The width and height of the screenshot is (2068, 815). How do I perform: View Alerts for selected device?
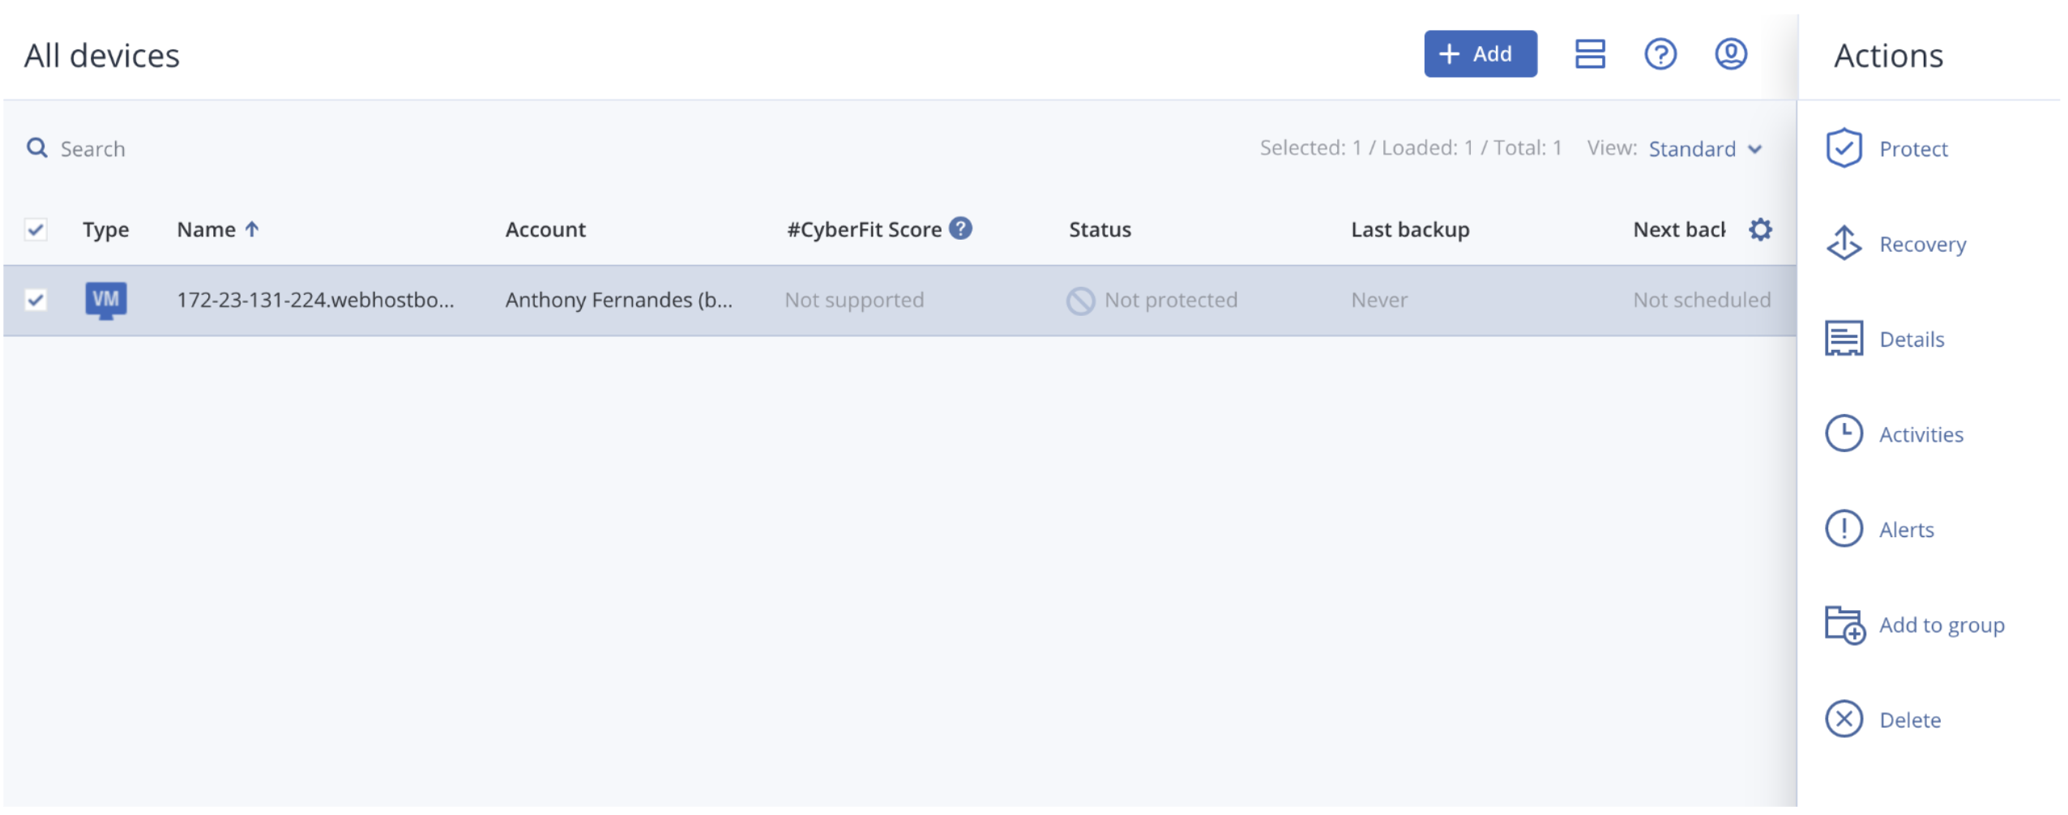click(1845, 529)
